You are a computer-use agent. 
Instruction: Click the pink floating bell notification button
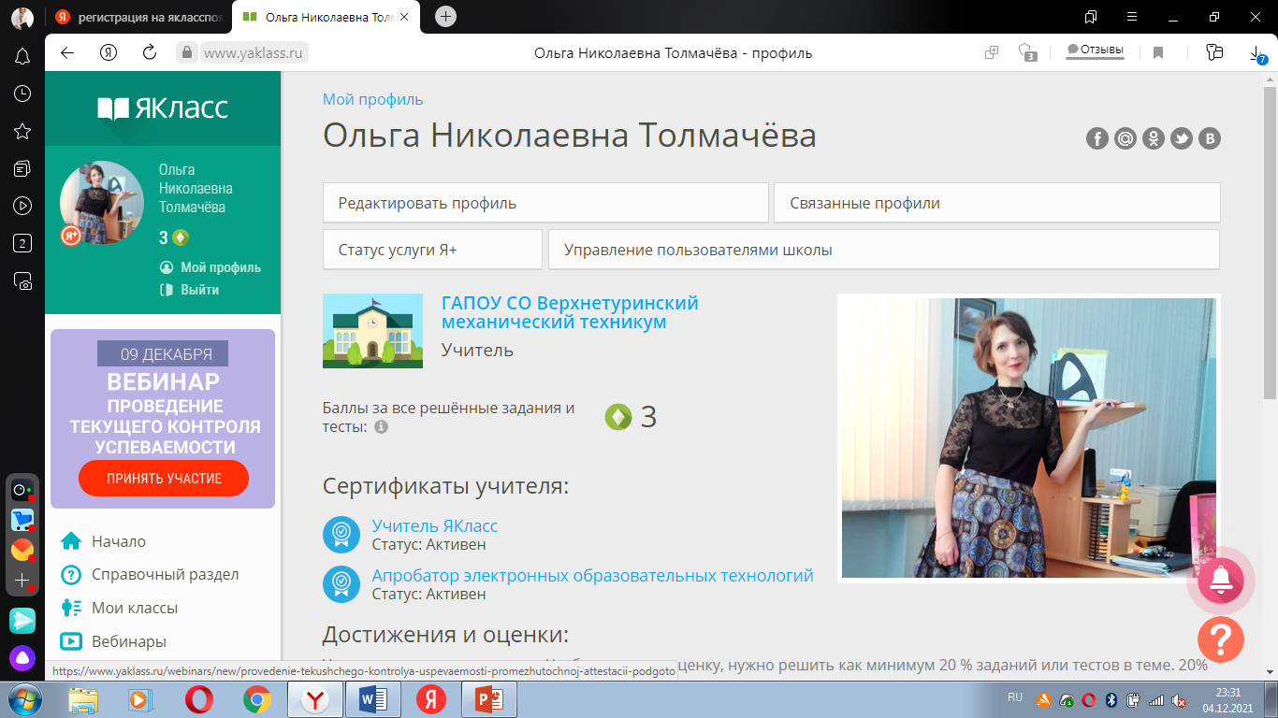(x=1221, y=581)
